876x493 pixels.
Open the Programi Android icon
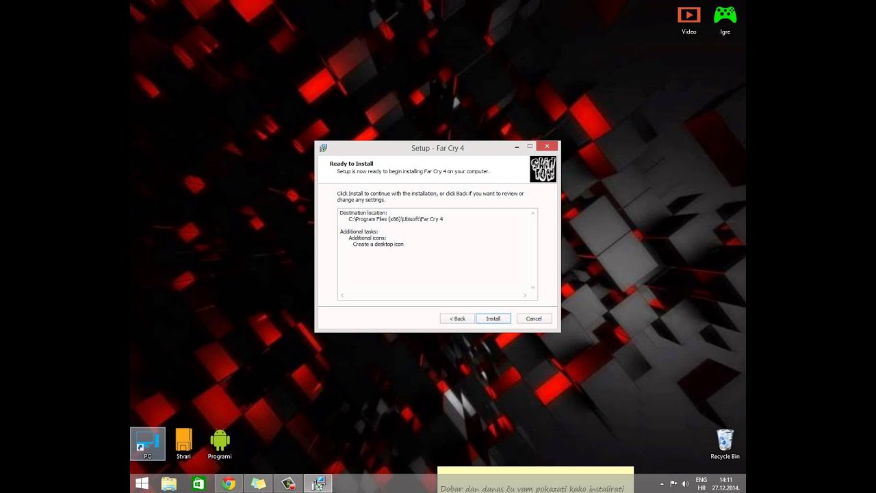pos(220,444)
